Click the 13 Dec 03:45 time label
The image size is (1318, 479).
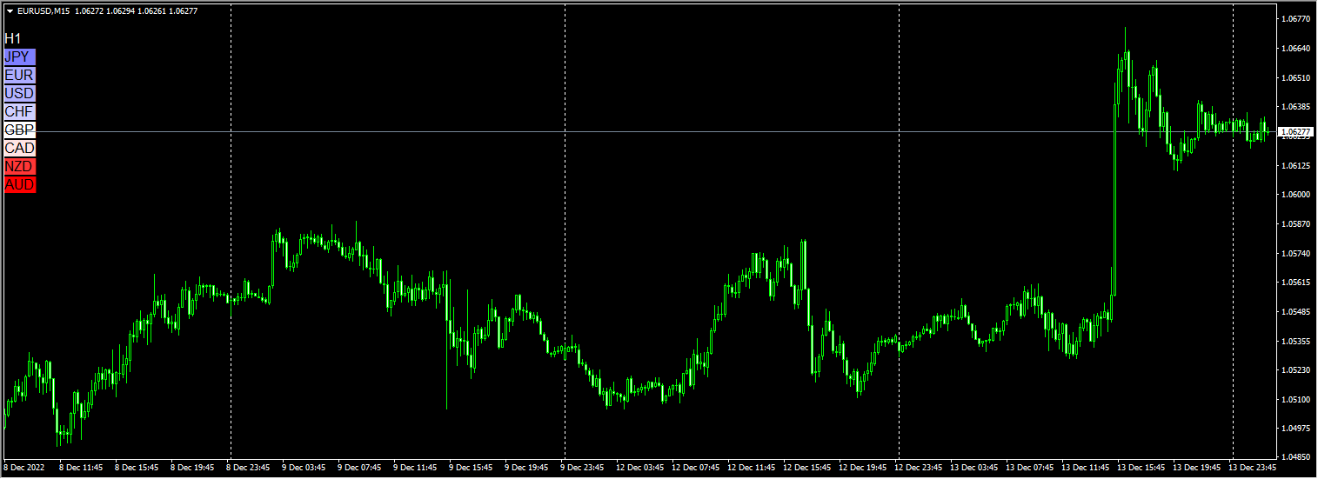(973, 468)
